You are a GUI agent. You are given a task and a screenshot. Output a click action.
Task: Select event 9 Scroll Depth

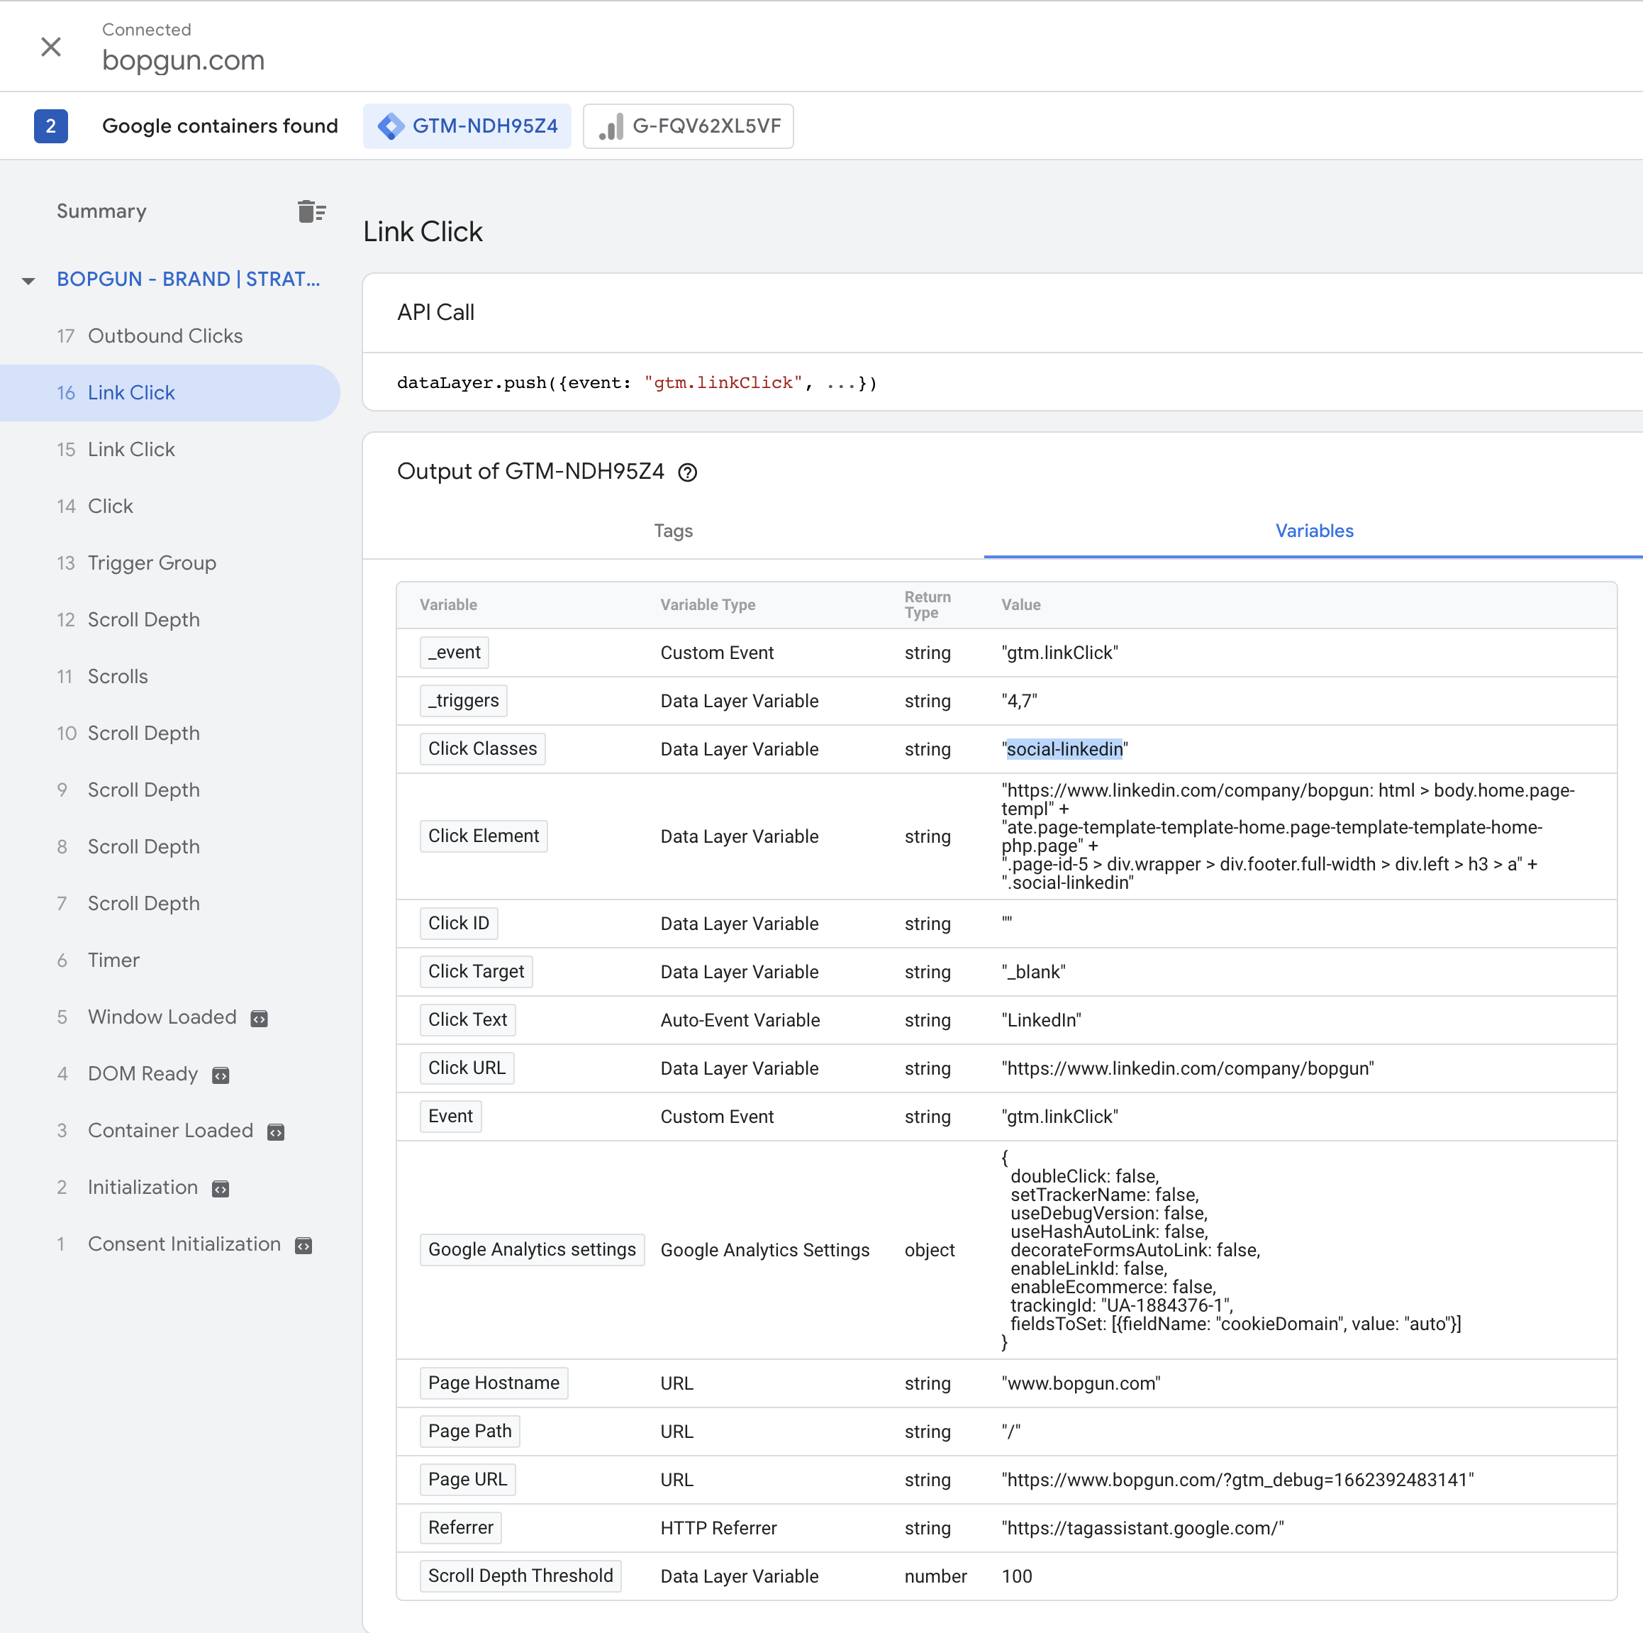pyautogui.click(x=170, y=790)
